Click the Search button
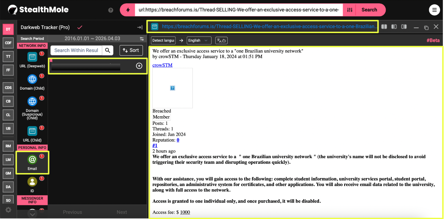The image size is (444, 219). coord(369,10)
